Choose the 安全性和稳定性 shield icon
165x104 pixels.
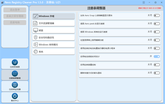(x=35, y=38)
